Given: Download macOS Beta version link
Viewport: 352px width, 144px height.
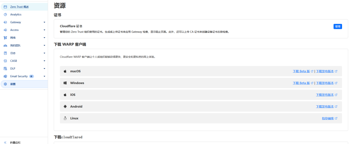Looking at the screenshot, I should (301, 71).
